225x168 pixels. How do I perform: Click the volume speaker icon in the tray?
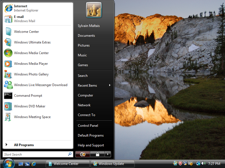(203, 164)
